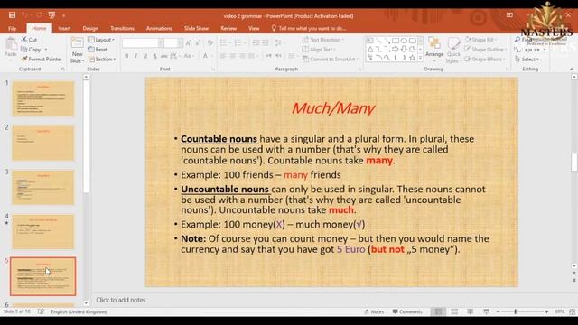Toggle text Shadow formatting
This screenshot has height=325, width=578.
coord(154,56)
